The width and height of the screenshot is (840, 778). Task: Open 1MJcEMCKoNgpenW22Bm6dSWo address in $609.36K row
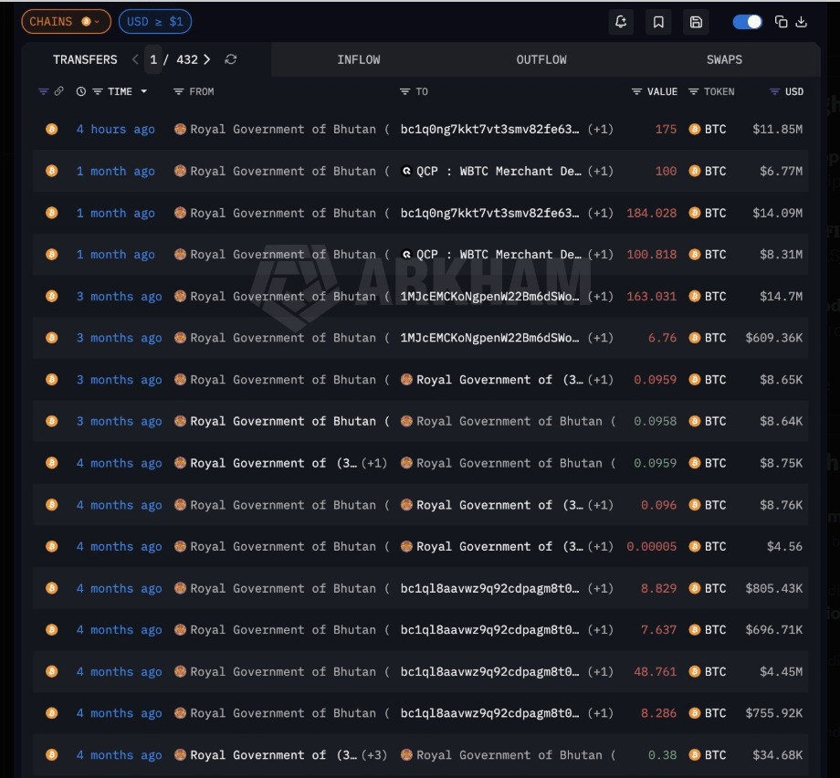click(489, 338)
